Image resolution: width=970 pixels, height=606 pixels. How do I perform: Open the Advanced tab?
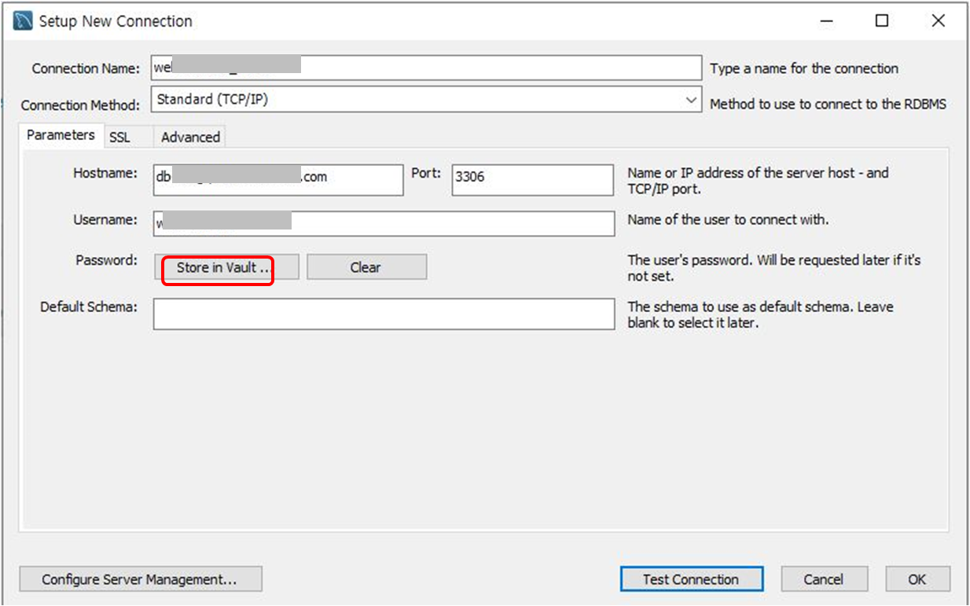coord(189,136)
